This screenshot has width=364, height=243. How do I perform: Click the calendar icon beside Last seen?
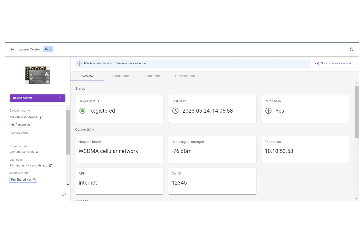(51, 166)
